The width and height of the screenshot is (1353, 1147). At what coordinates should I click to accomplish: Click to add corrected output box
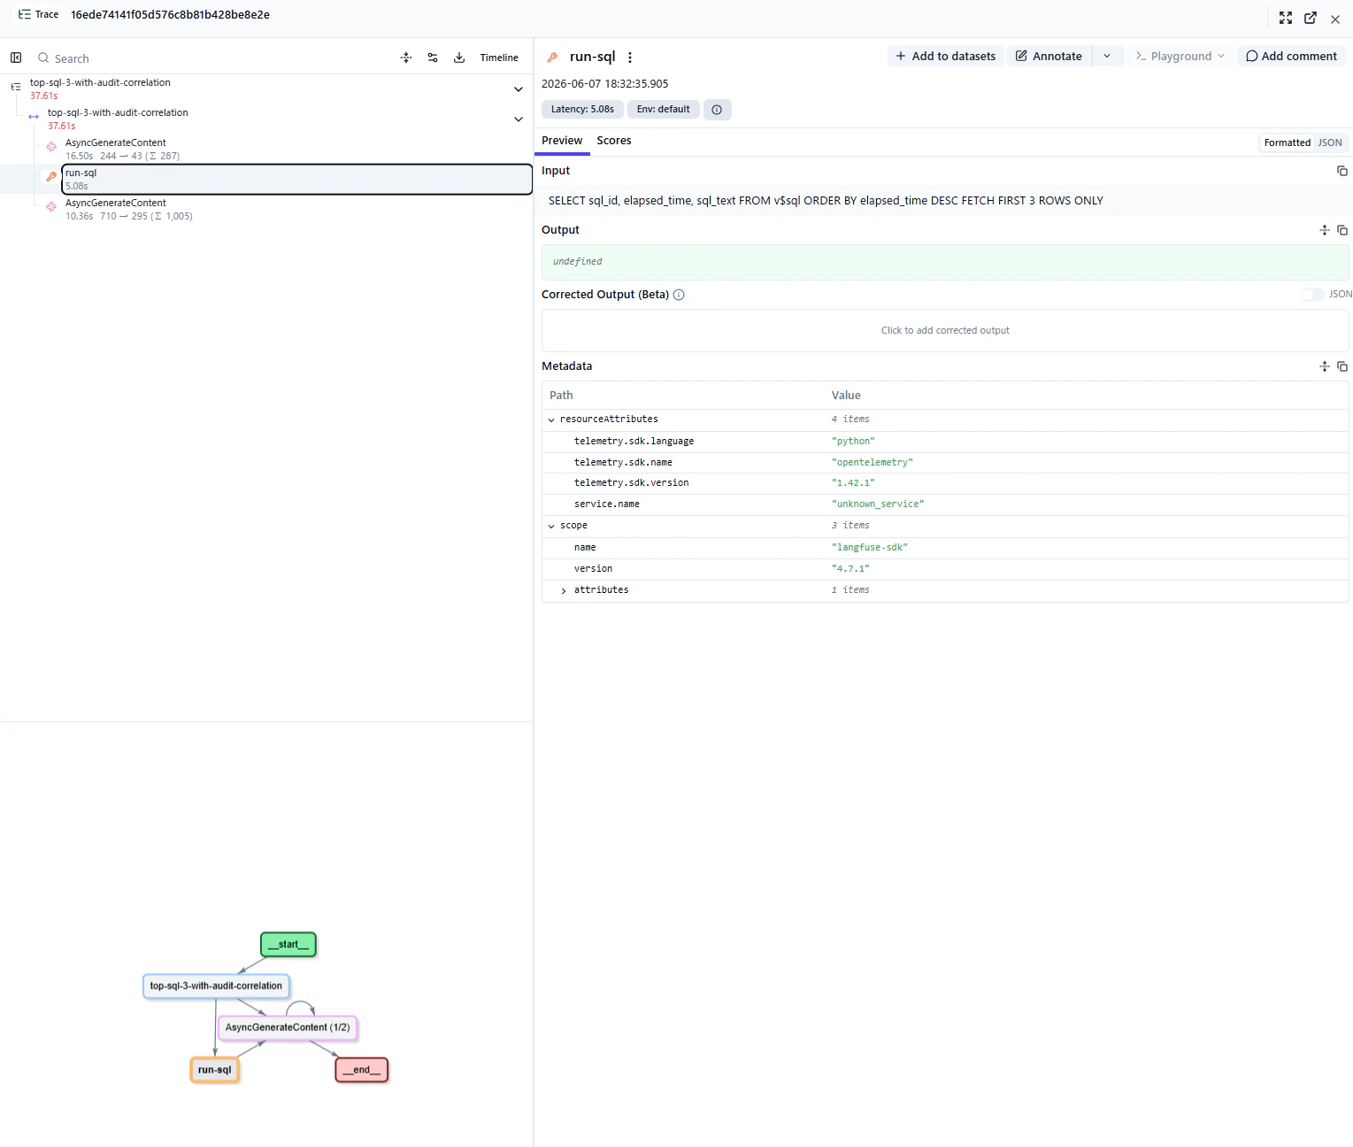pos(945,331)
